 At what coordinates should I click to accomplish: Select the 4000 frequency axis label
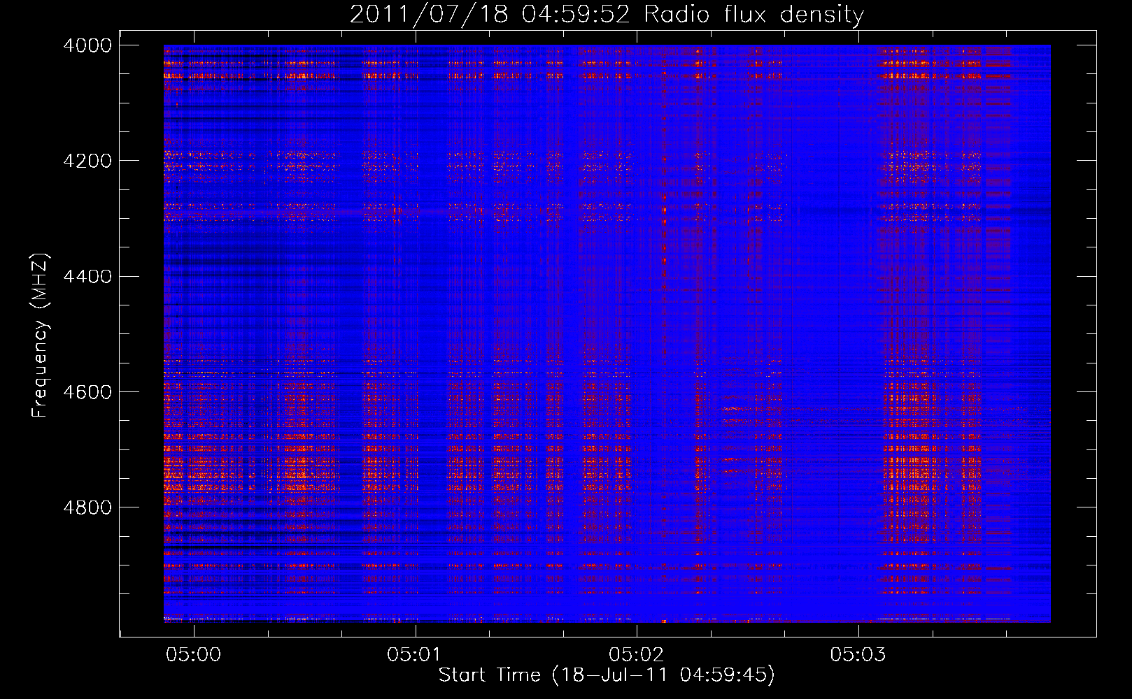pos(87,45)
